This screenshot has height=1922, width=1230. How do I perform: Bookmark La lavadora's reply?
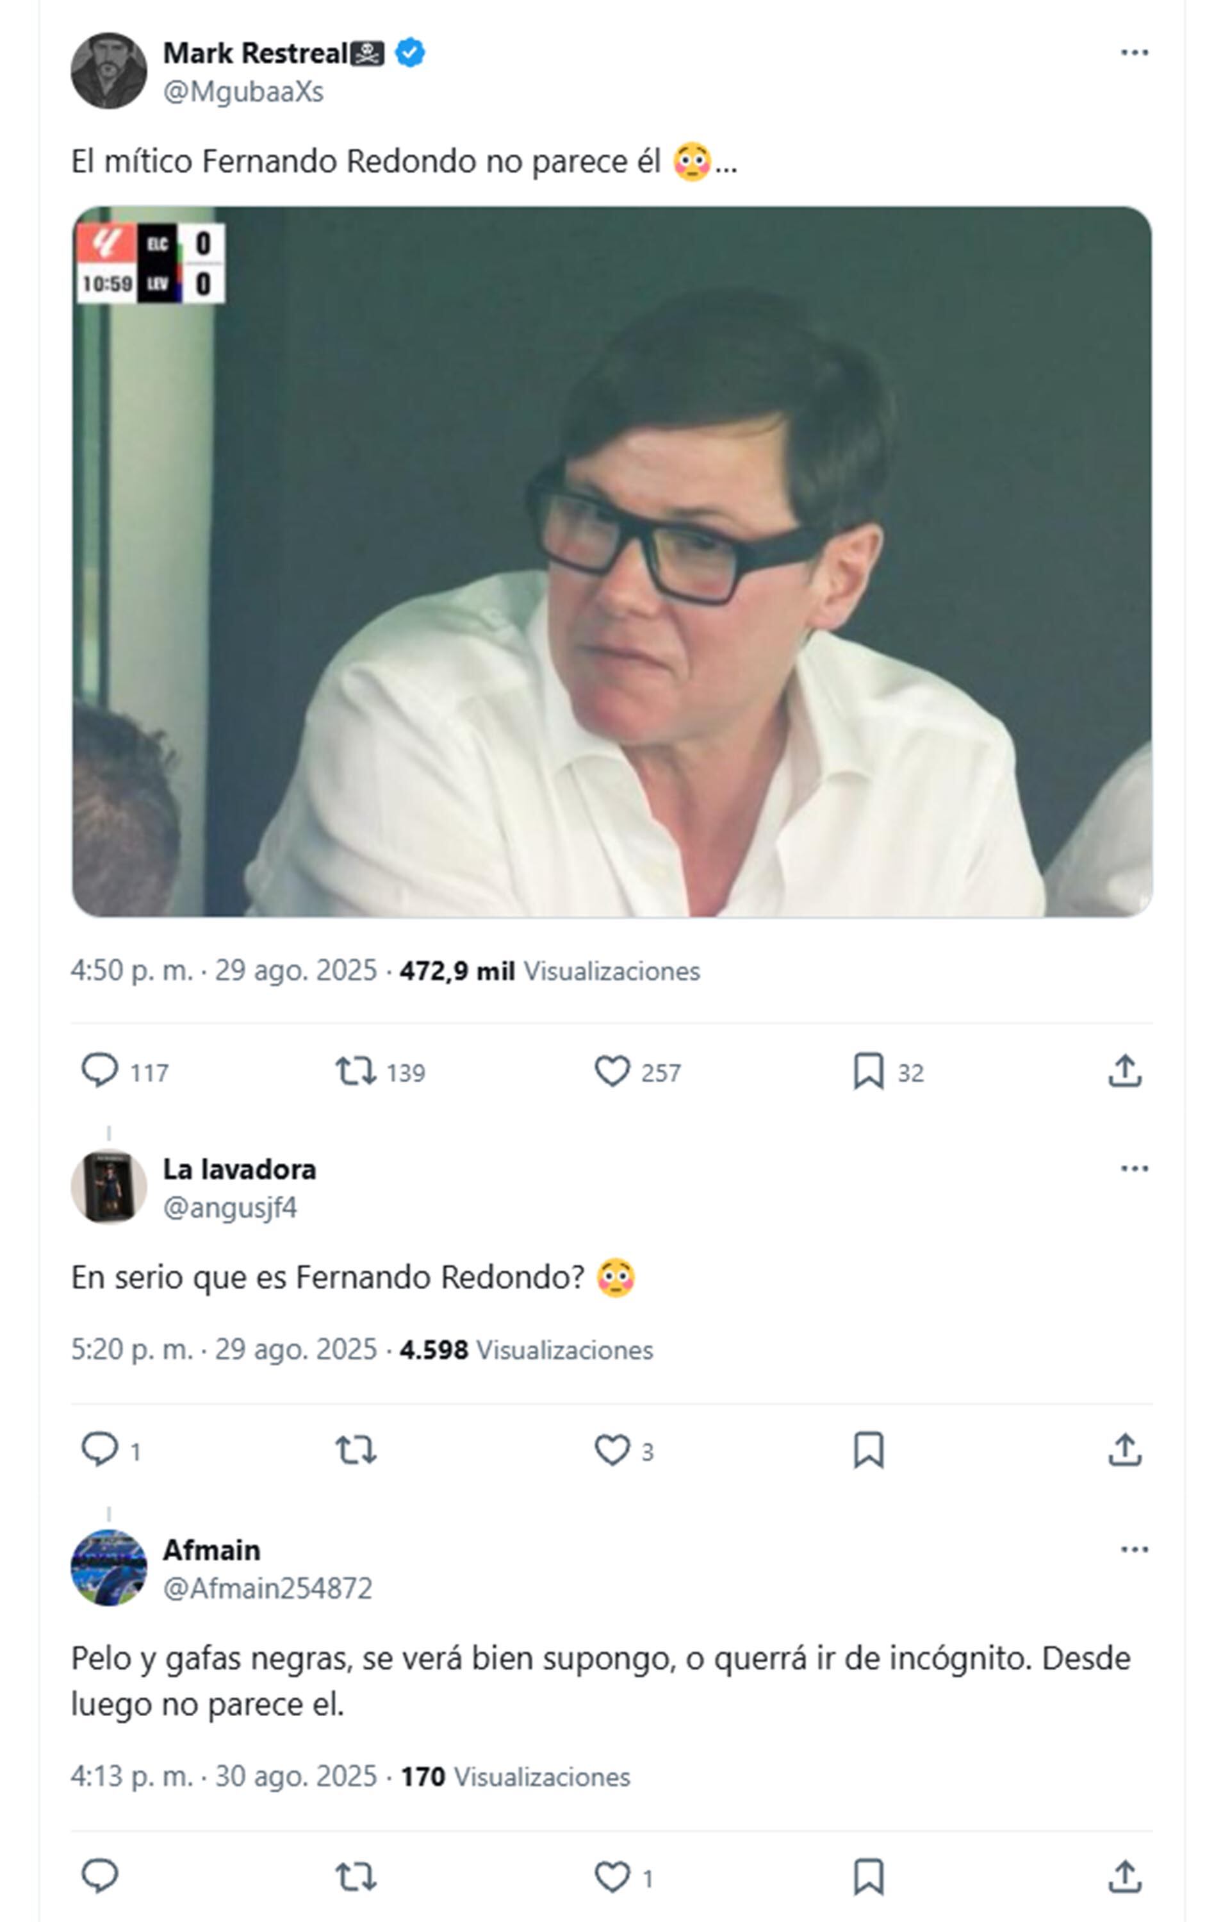click(x=868, y=1450)
